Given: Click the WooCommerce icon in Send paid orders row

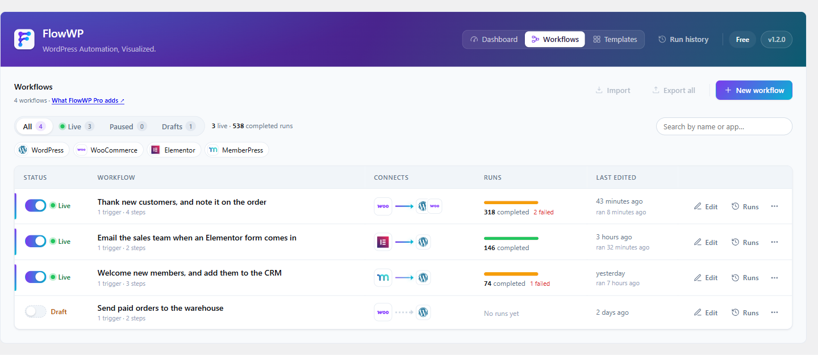Looking at the screenshot, I should [x=383, y=312].
